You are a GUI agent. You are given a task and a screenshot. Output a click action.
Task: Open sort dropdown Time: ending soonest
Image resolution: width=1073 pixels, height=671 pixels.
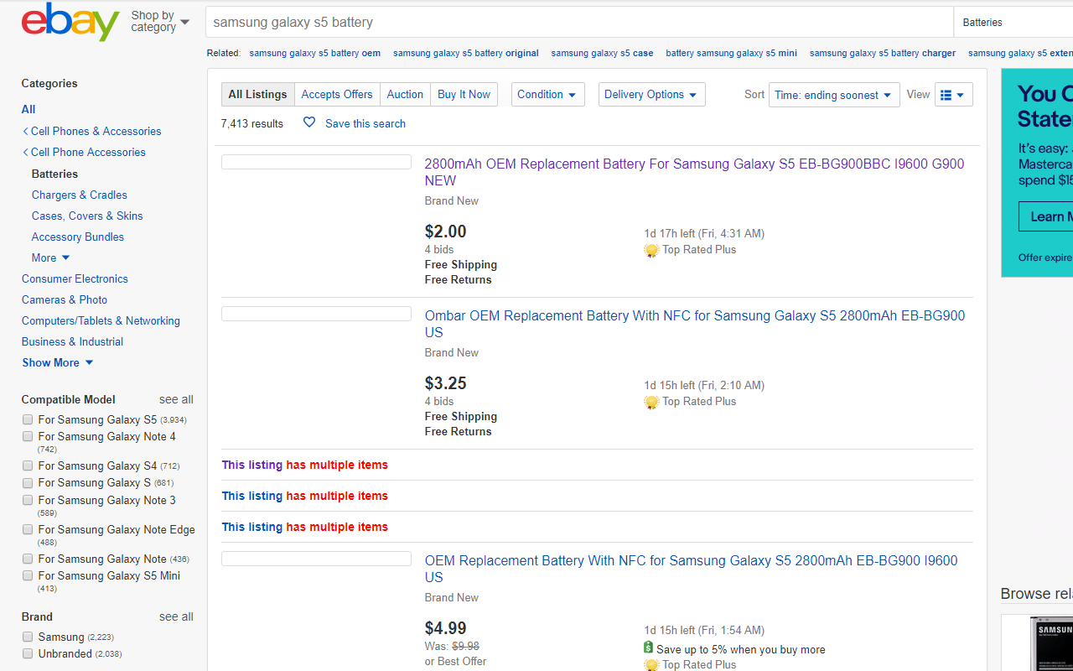(834, 95)
